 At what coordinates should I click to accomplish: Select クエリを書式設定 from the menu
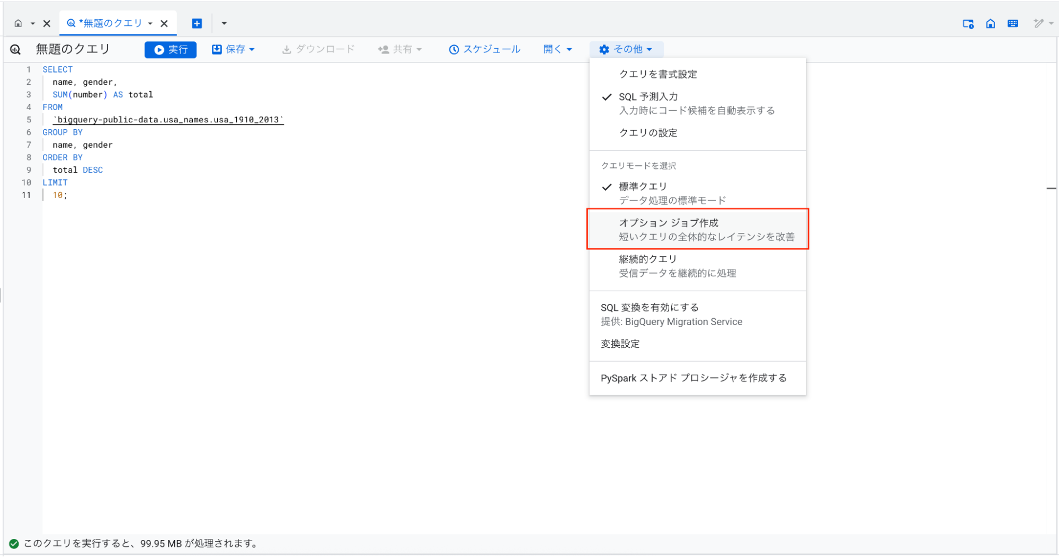tap(657, 74)
